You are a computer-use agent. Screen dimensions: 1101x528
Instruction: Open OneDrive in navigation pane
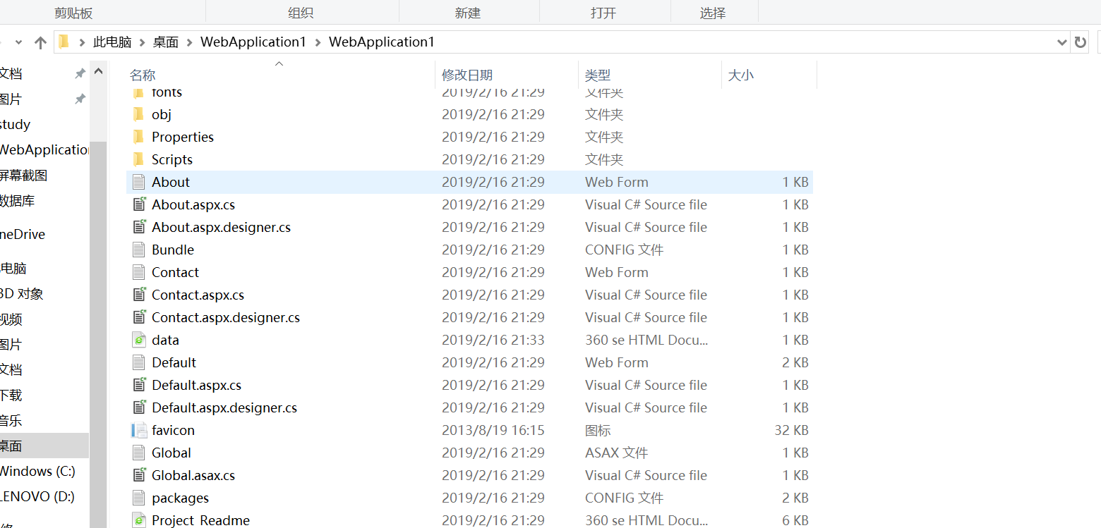click(22, 235)
